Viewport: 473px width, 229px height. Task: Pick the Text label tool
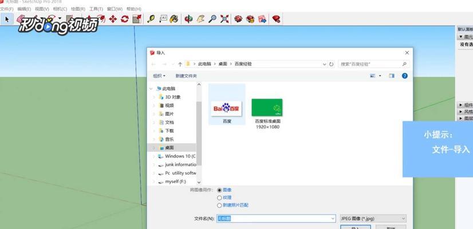coord(163,19)
